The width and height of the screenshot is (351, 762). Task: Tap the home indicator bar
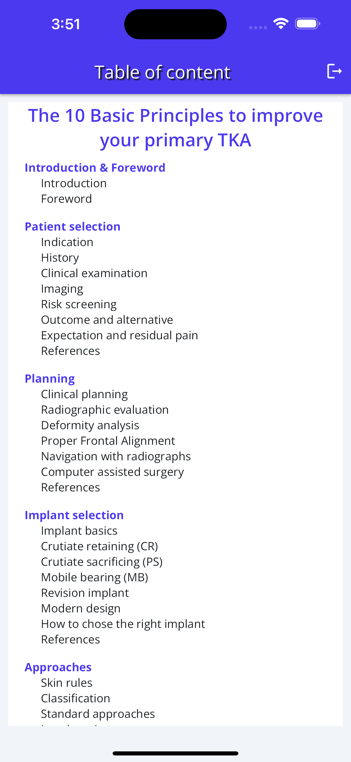point(175,753)
